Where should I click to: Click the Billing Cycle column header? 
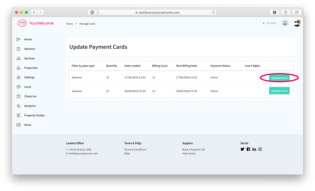click(x=160, y=66)
